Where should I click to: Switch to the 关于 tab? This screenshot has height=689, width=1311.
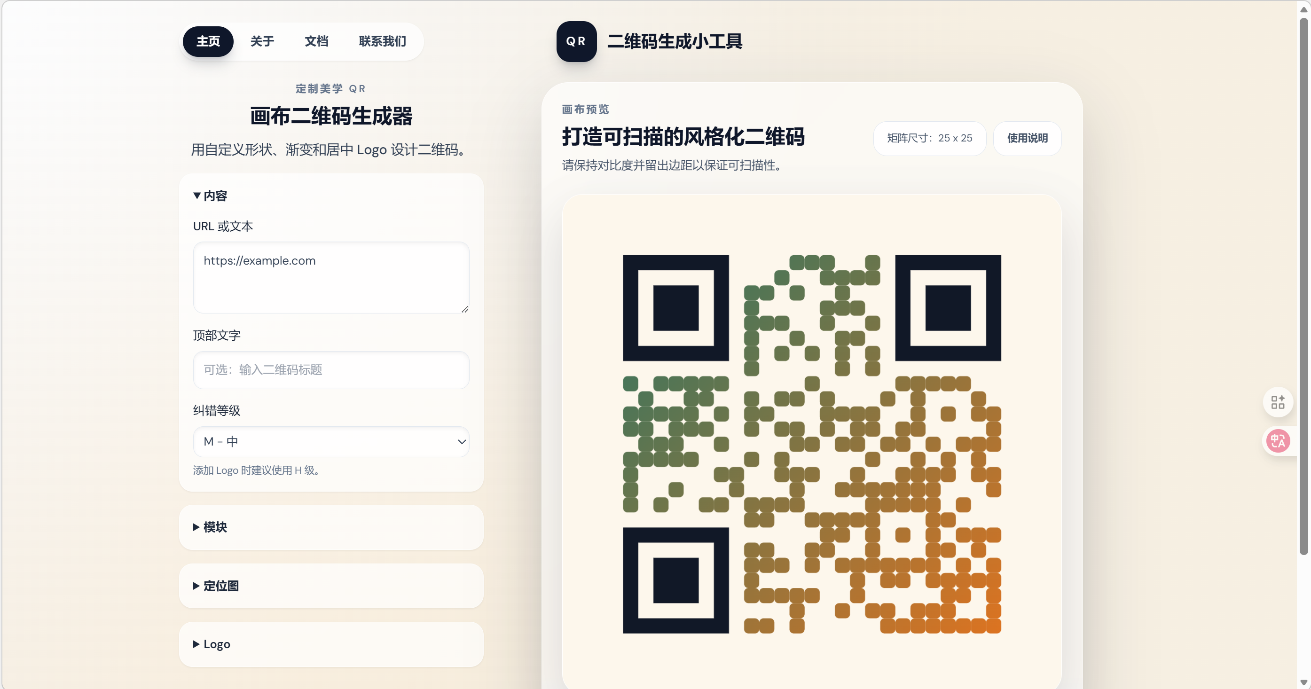262,41
